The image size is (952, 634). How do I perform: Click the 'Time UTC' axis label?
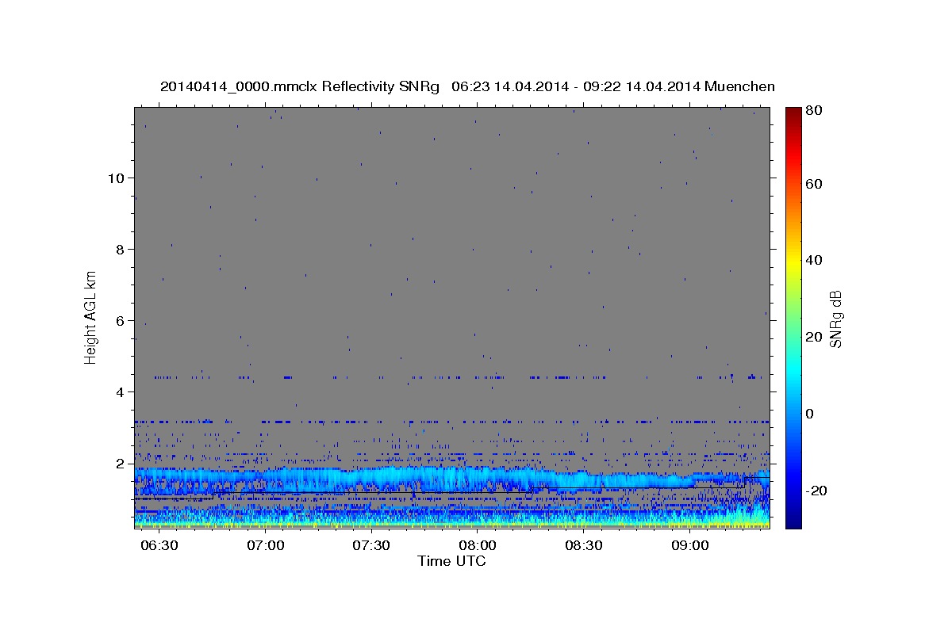coord(451,561)
